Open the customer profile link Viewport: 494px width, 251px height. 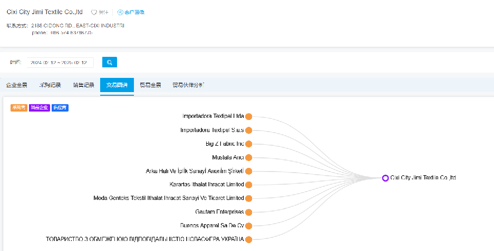click(x=131, y=12)
